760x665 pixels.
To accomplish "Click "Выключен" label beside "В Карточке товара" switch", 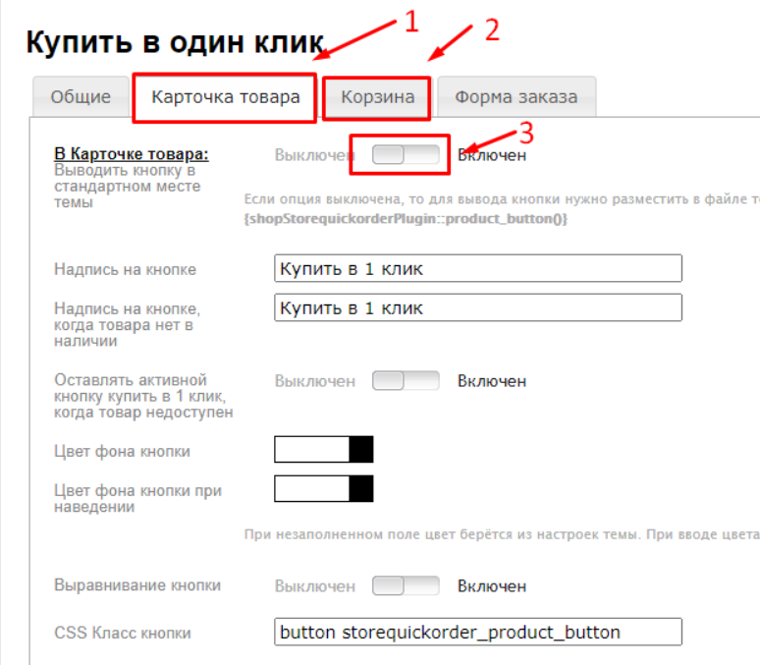I will (315, 154).
